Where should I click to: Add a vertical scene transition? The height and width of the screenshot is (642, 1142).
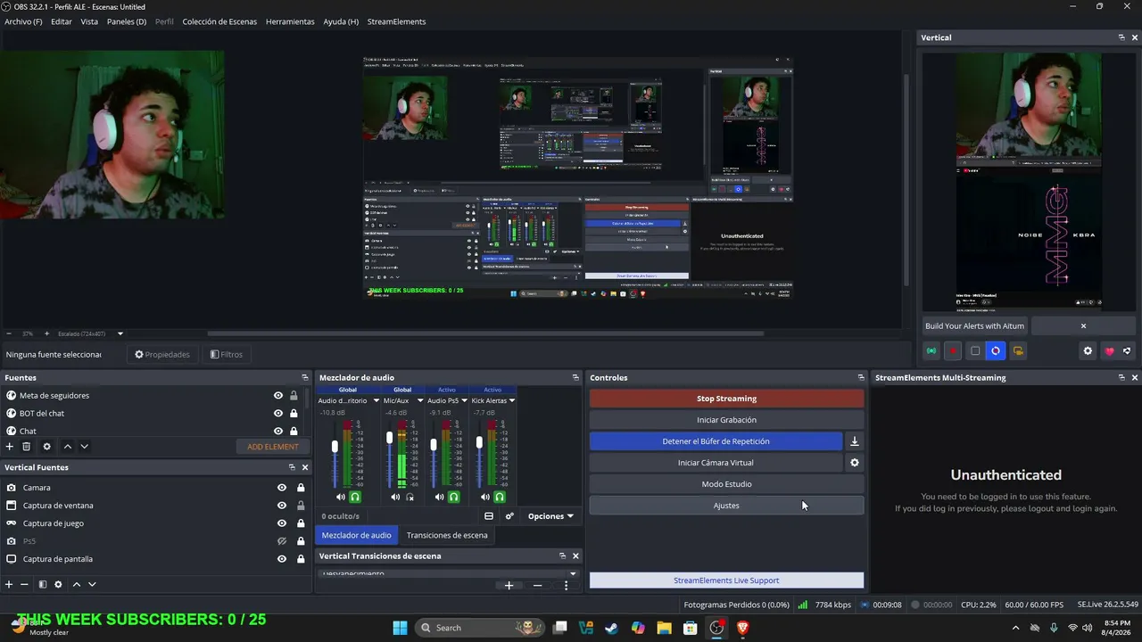[509, 585]
